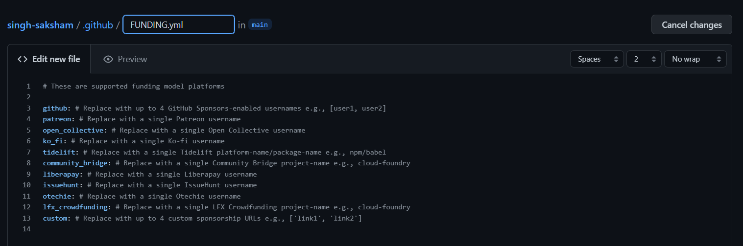Click line number 14 in the gutter
This screenshot has width=743, height=246.
click(x=26, y=229)
